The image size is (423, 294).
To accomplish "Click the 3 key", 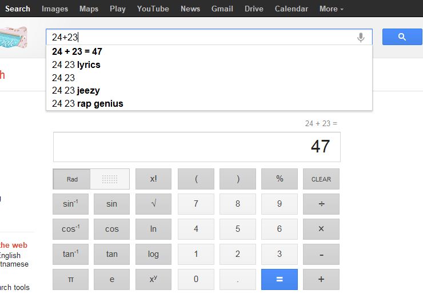I will (280, 254).
